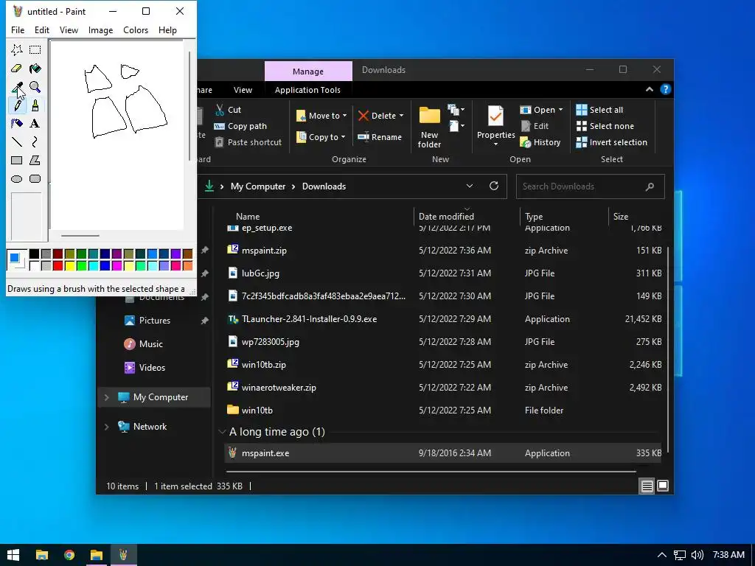Open the Colors menu in Paint
The image size is (755, 566).
(136, 29)
